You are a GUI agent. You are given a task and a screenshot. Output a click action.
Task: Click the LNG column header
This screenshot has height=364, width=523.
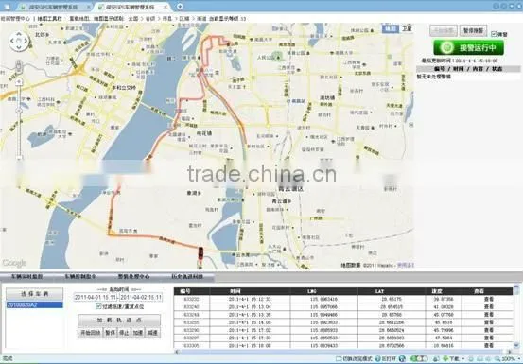(323, 291)
